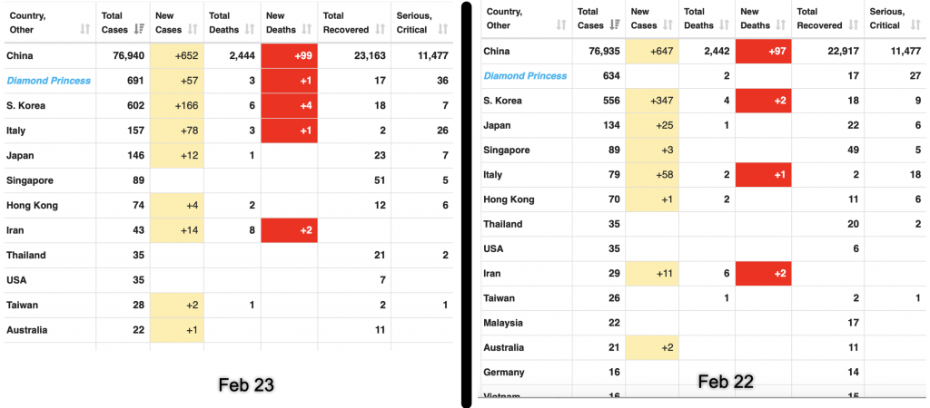Click the yellow +347 New Cases cell for S. Korea
Screen dimensions: 930x408
pyautogui.click(x=652, y=101)
